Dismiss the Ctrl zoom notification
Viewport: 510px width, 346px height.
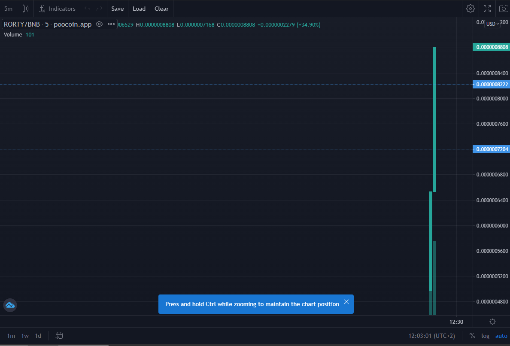click(x=346, y=302)
